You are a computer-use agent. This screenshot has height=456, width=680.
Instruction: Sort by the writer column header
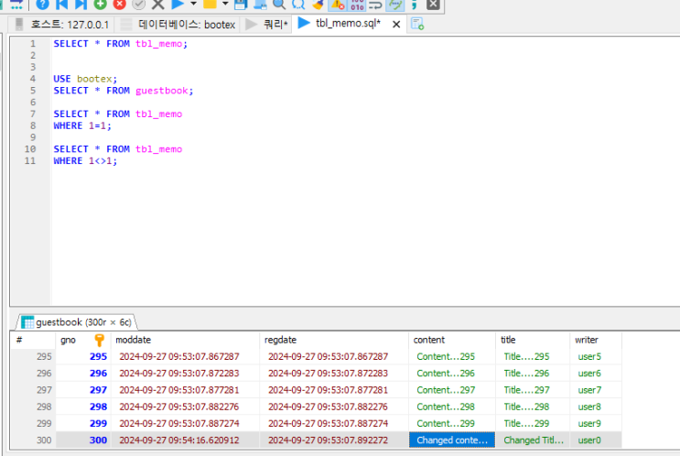point(587,340)
